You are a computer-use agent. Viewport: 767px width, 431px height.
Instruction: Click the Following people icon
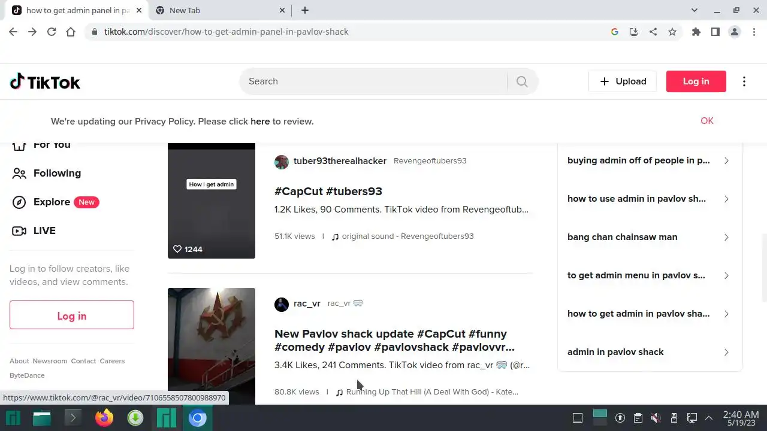19,174
